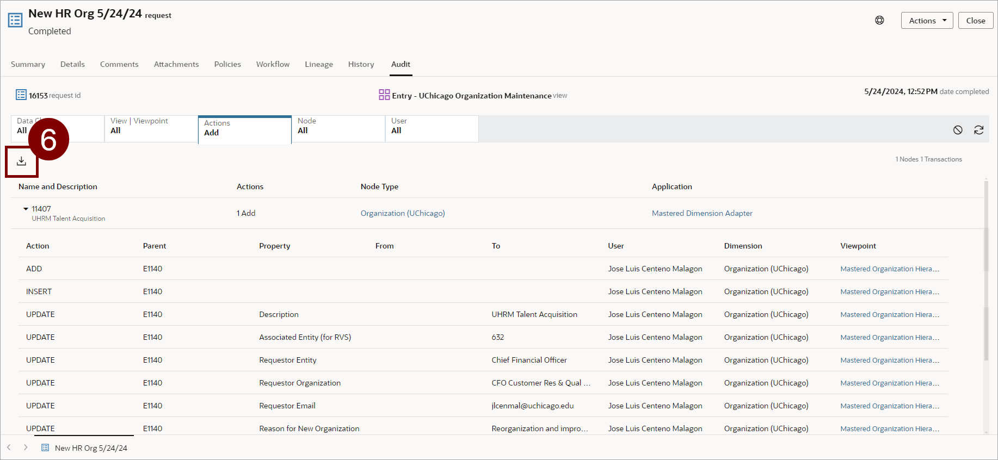Click the download audit icon
Viewport: 998px width, 460px height.
21,161
